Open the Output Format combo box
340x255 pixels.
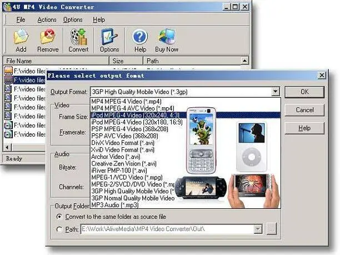pyautogui.click(x=185, y=92)
